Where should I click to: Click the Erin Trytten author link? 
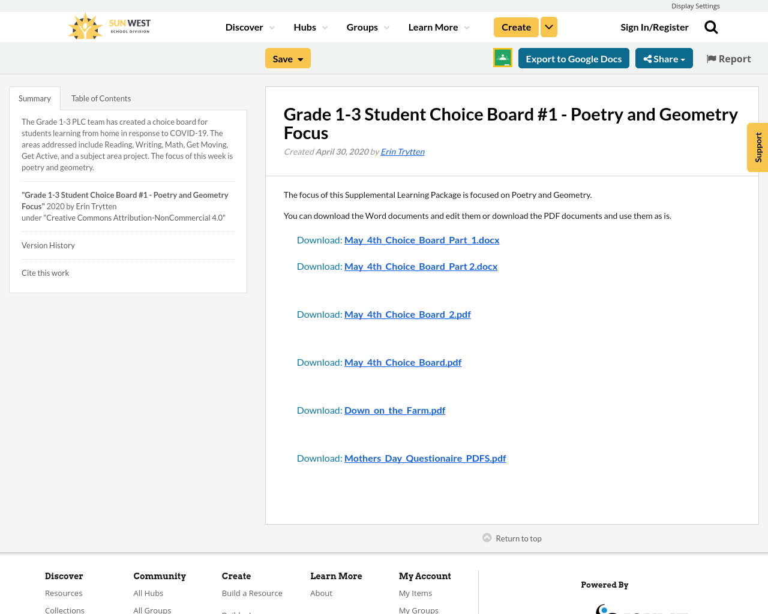[402, 151]
